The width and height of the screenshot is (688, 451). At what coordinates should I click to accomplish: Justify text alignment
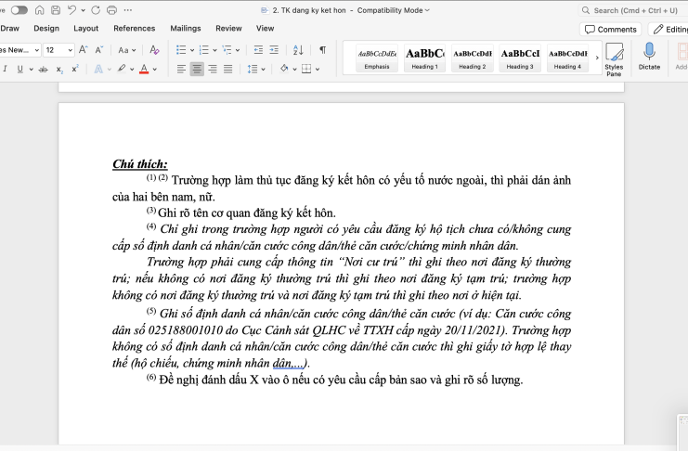tap(227, 69)
